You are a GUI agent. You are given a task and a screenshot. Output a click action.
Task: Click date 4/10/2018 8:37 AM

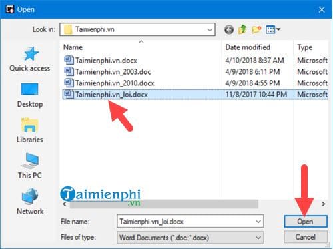(254, 60)
